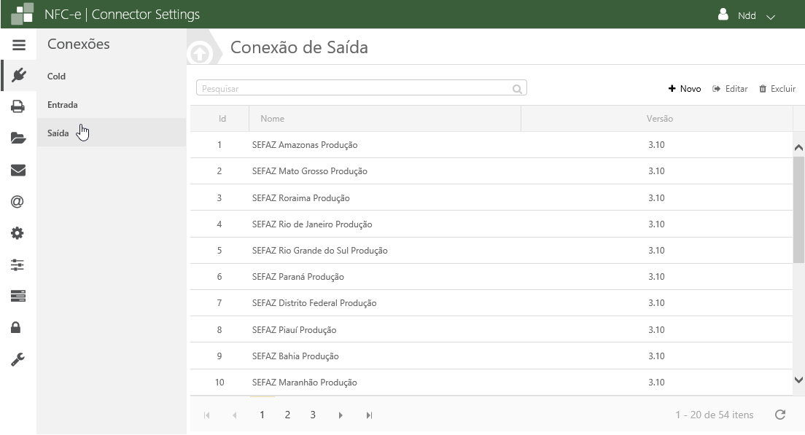
Task: Select the padlock security icon in sidebar
Action: coord(18,328)
